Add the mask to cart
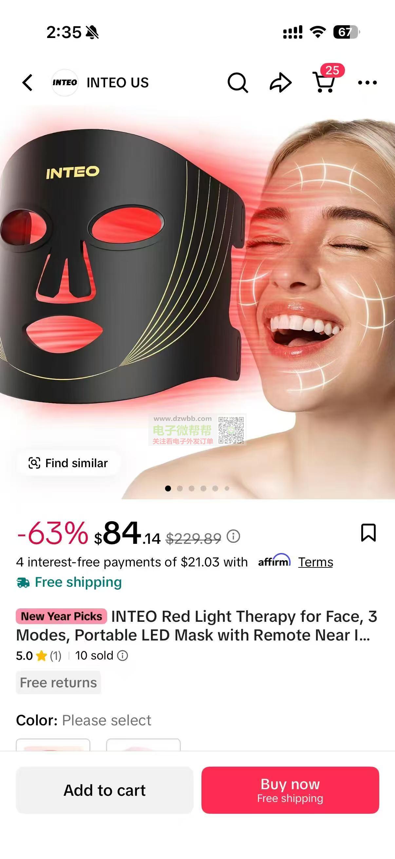The width and height of the screenshot is (395, 859). (105, 790)
